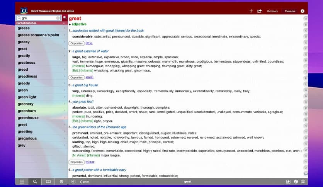Collapse the Partial matches header

click(x=64, y=23)
